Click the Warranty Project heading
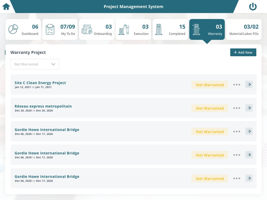This screenshot has height=200, width=267. [28, 52]
